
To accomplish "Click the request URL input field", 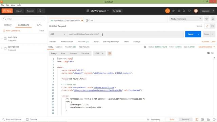I will point(125,34).
